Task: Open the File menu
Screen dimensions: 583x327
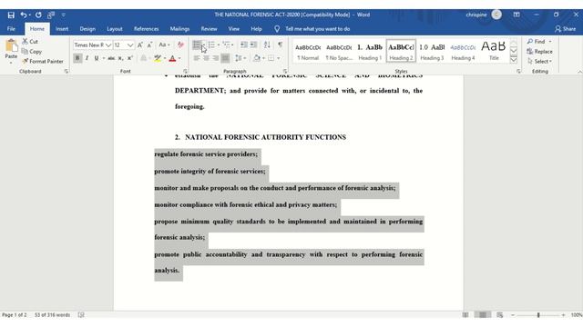Action: point(11,29)
